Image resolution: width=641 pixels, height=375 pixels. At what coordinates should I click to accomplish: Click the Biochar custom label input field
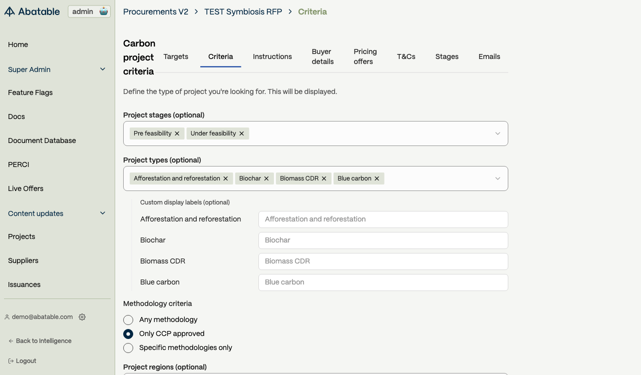383,240
